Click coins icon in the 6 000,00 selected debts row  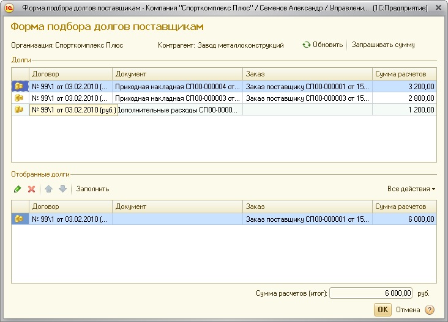[19, 219]
